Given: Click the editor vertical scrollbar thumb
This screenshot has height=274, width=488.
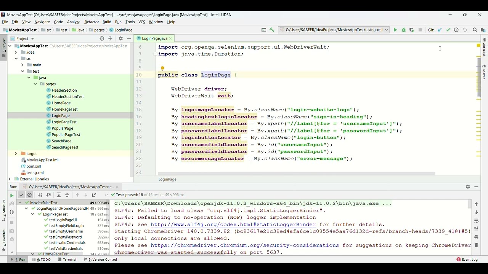Looking at the screenshot, I should (x=479, y=77).
